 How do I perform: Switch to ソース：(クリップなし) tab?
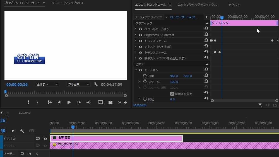click(x=67, y=3)
